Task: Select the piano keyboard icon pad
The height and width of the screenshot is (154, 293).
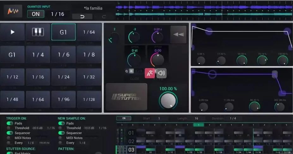Action: pos(38,32)
